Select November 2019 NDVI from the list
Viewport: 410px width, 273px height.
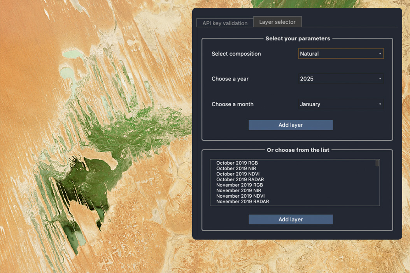coord(240,196)
